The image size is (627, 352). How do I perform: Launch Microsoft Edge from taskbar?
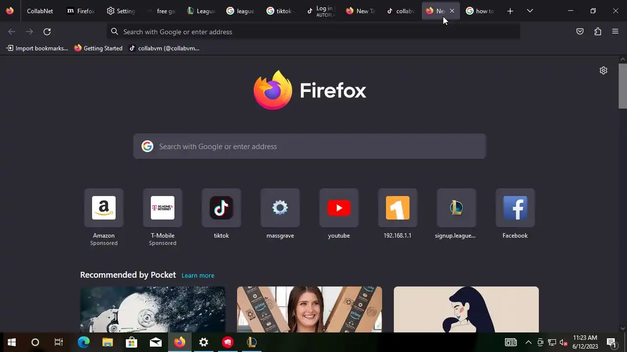pyautogui.click(x=84, y=342)
